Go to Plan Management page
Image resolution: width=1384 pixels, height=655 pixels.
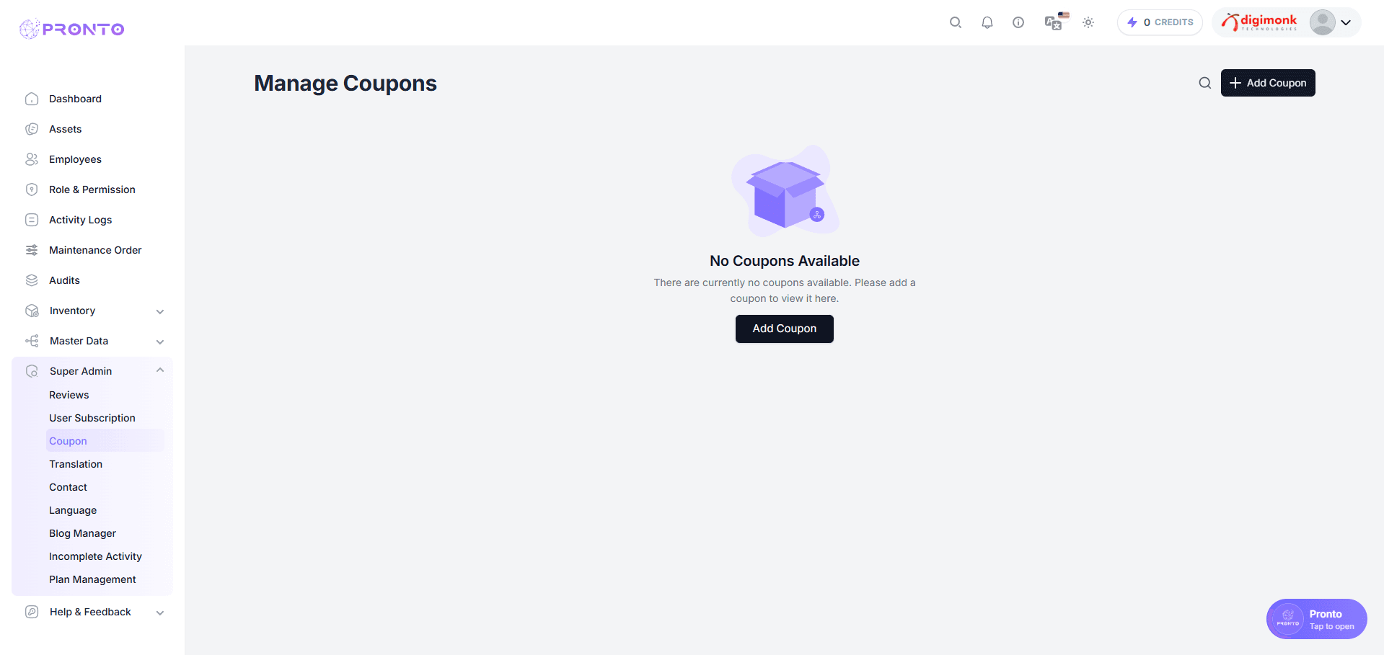click(92, 579)
